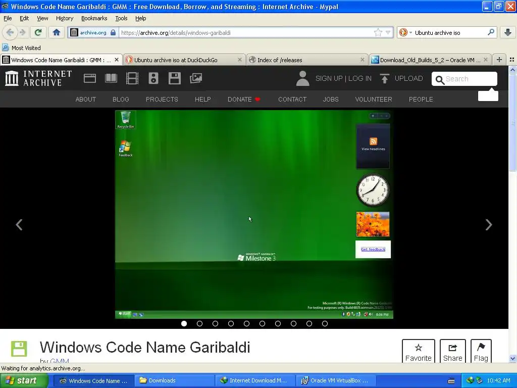Open the browser Home page
517x388 pixels.
[57, 32]
